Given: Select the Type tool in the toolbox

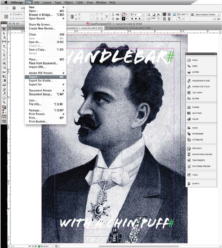Looking at the screenshot, I should (x=4, y=46).
